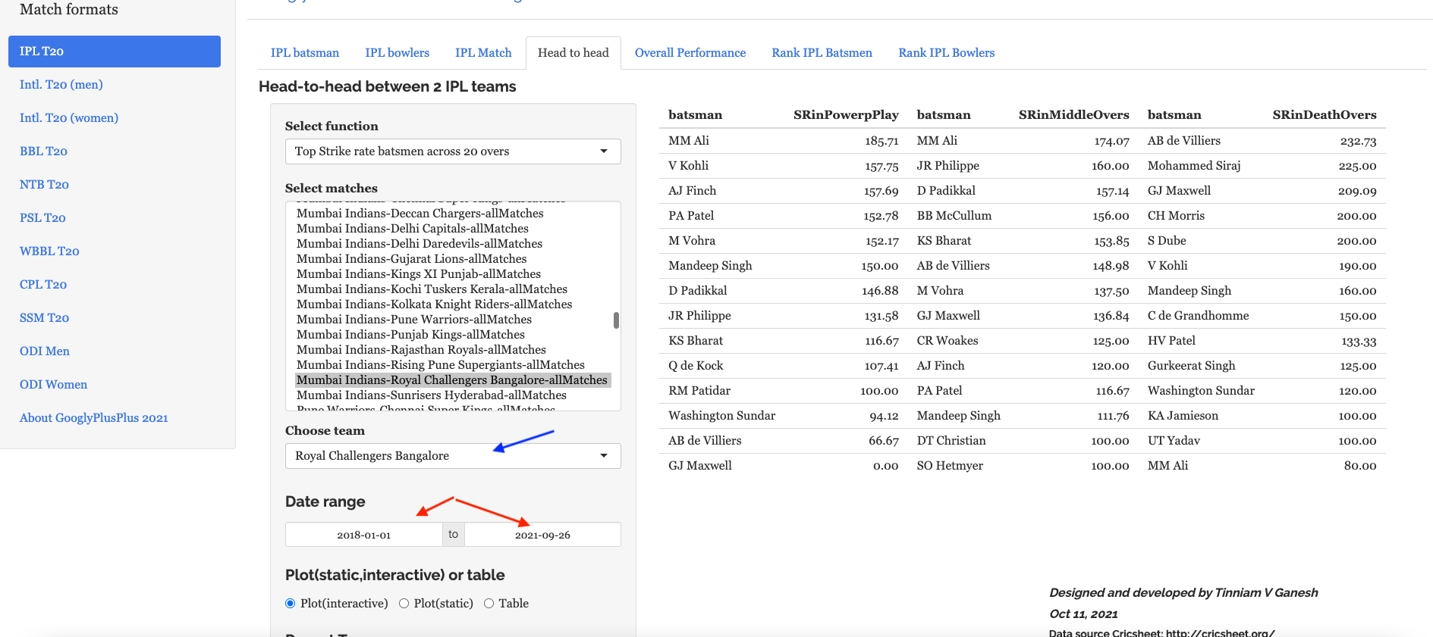Select Mumbai Indians-Sunrisers Hyderabad-allMatches in list

pos(431,395)
